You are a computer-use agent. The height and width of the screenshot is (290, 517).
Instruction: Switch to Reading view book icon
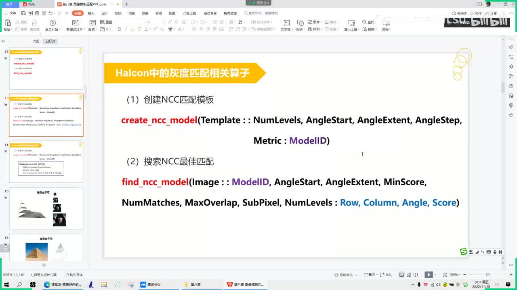415,275
